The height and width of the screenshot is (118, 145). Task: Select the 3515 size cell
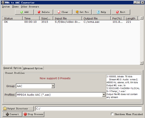click(45, 22)
